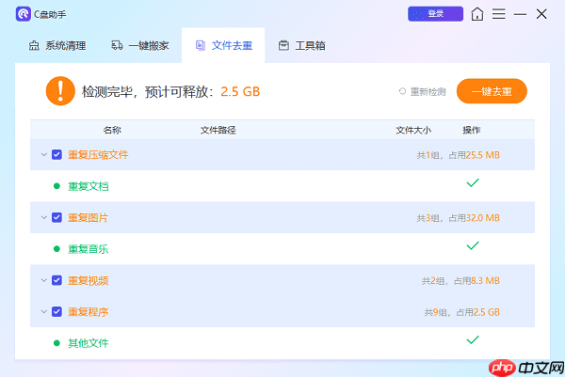Viewport: 565px width, 377px height.
Task: Uncheck the 重复压缩文件 checkbox
Action: (x=56, y=154)
